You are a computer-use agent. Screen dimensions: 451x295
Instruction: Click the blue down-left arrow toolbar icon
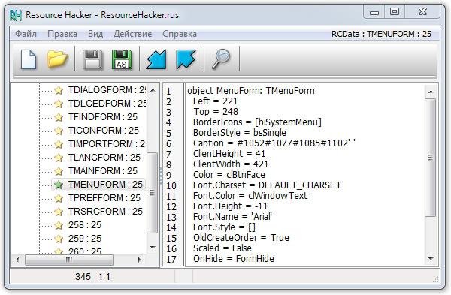156,59
